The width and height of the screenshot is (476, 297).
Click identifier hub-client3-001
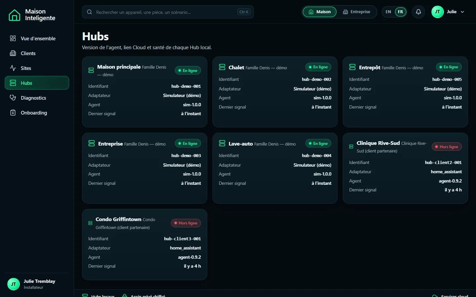pos(182,239)
